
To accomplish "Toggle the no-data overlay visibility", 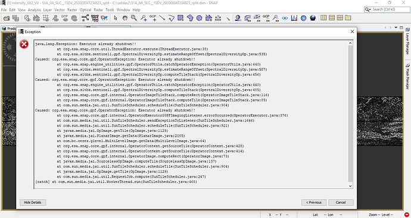I will [x=27, y=18].
